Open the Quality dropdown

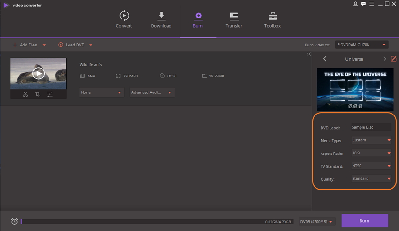click(x=371, y=178)
